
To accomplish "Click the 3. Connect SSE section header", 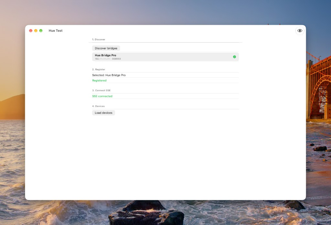I will point(101,91).
